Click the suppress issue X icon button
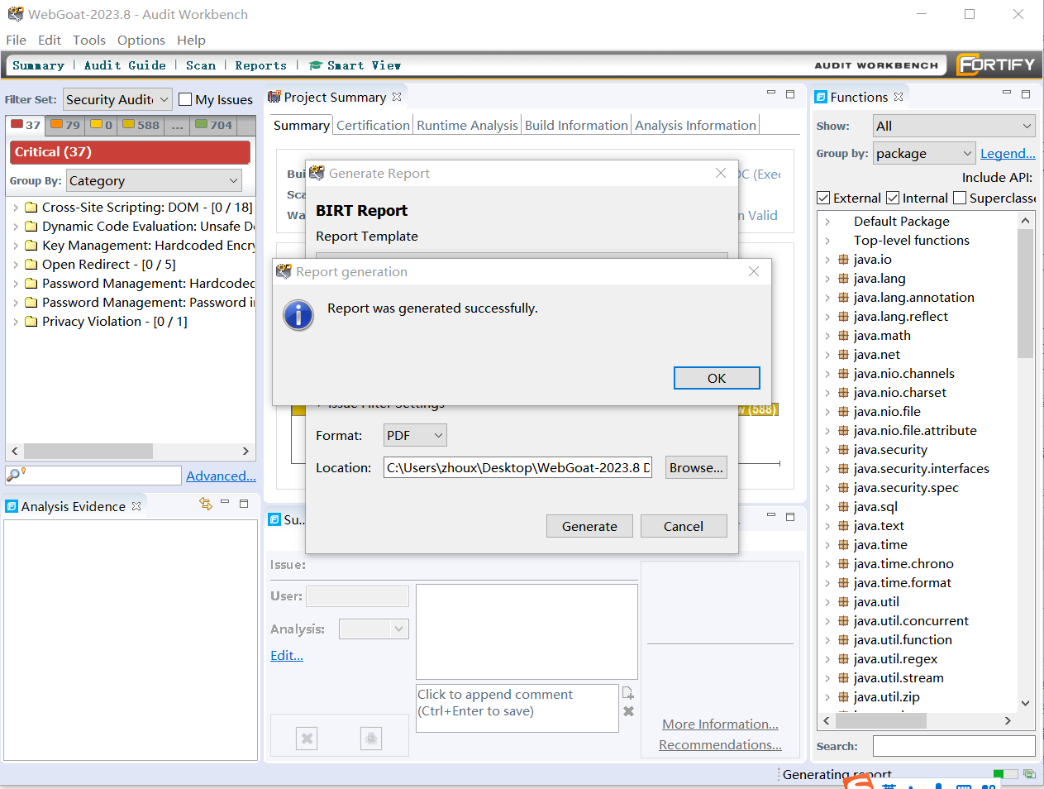 (307, 739)
